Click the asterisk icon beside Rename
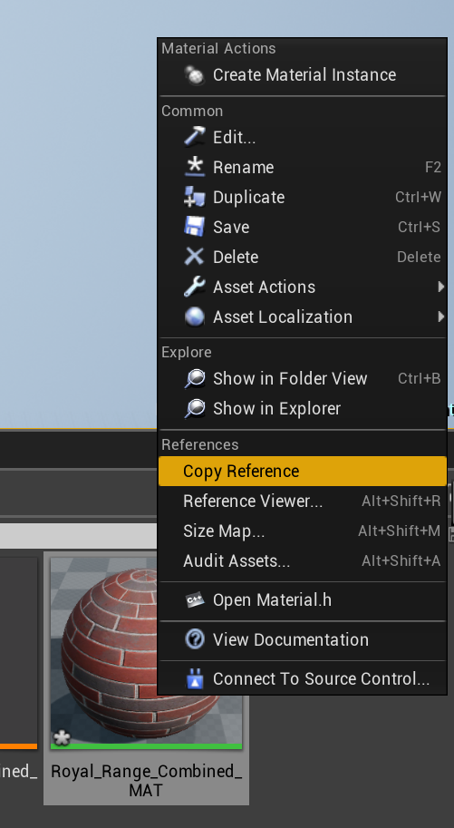The height and width of the screenshot is (828, 454). (195, 167)
